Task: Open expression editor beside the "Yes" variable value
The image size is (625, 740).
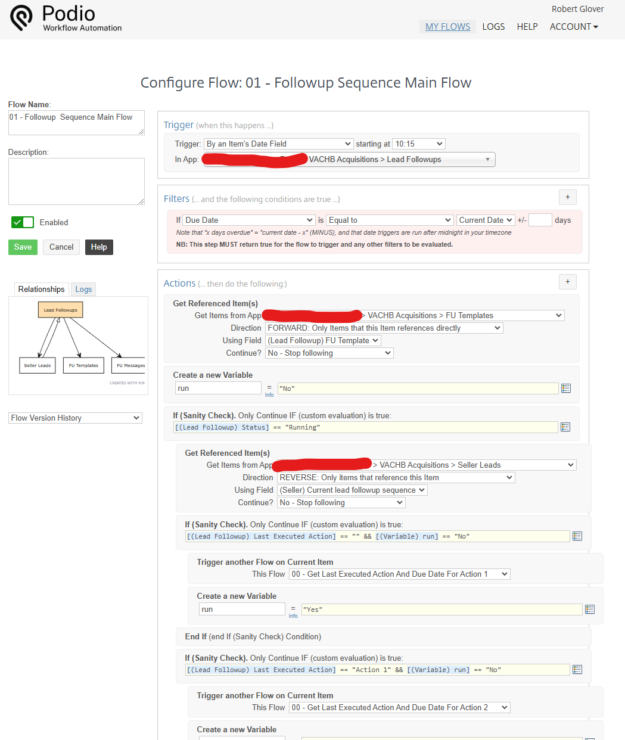Action: click(x=590, y=609)
